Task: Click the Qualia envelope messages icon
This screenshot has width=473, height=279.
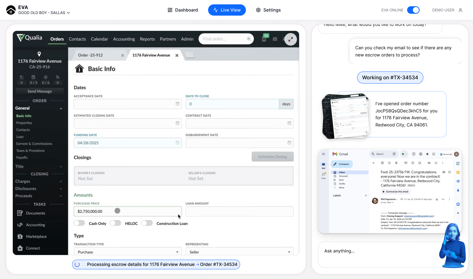Action: 275,39
